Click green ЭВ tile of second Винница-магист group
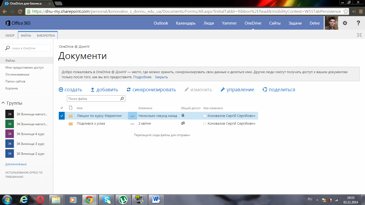 coord(10,124)
